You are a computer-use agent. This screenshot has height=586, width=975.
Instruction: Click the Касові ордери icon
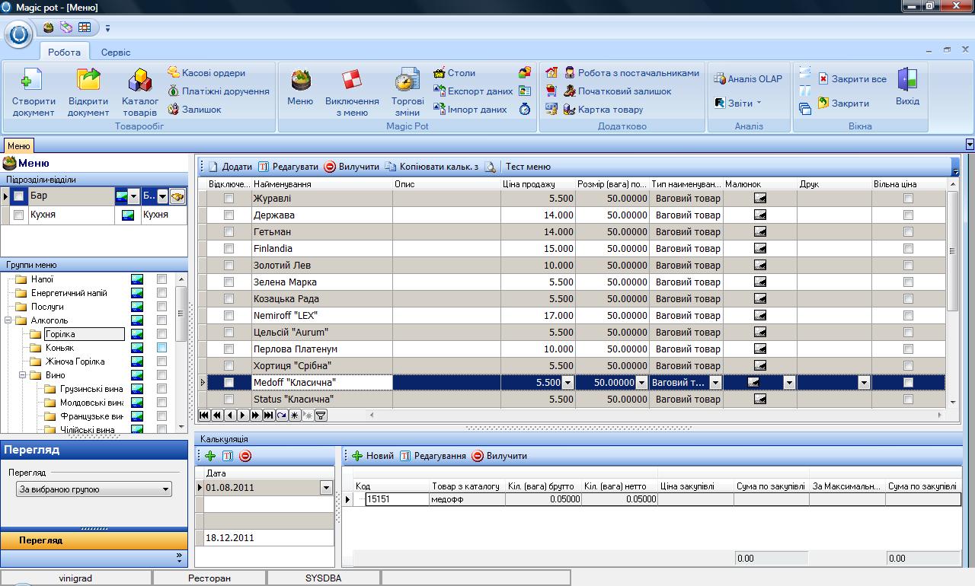click(174, 73)
